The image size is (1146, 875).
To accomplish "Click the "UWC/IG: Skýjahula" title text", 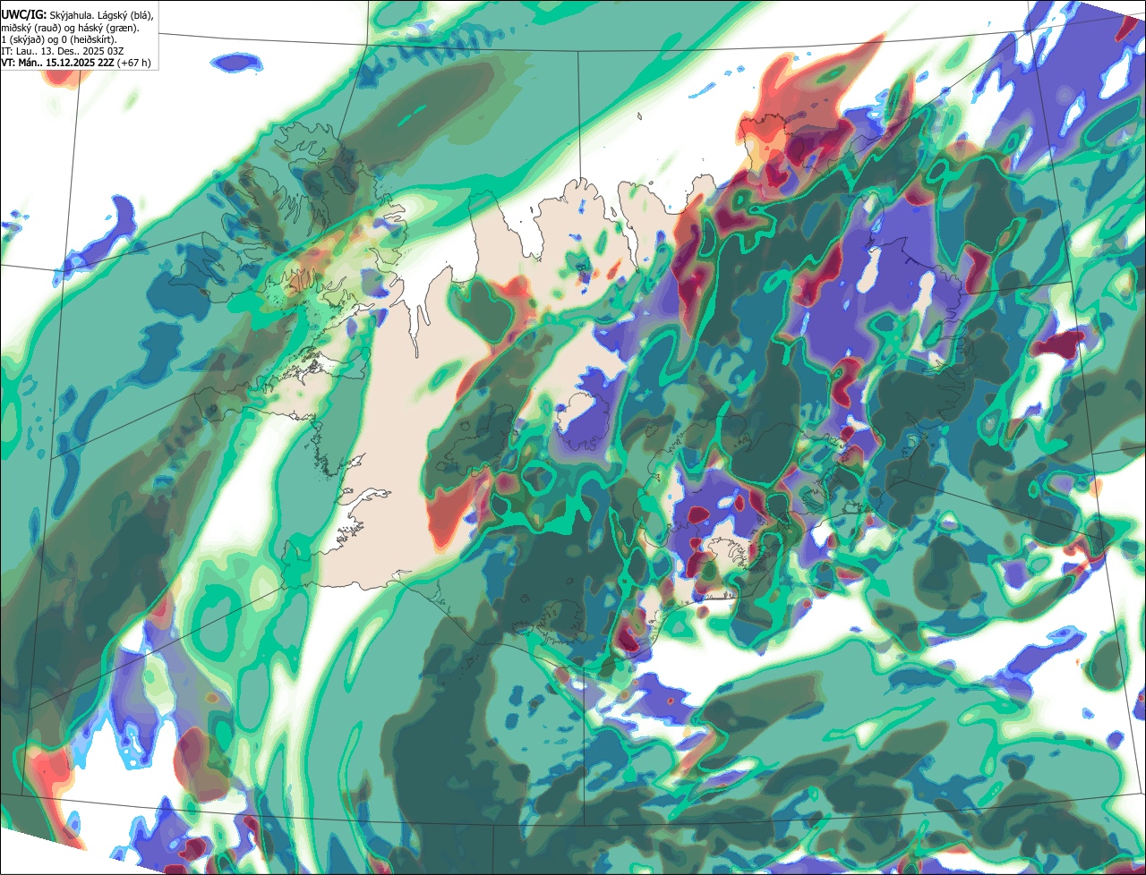I will click(46, 15).
